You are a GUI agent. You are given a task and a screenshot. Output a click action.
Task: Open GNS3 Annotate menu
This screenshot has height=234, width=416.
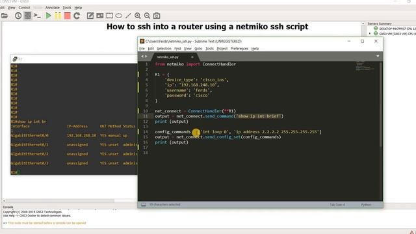coord(52,8)
